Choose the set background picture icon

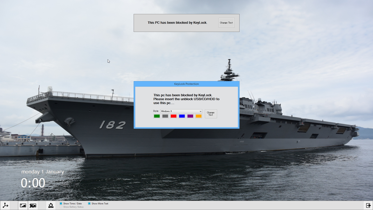coord(23,205)
